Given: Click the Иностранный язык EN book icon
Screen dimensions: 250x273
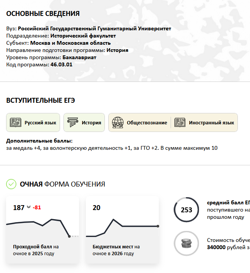Looking at the screenshot, I should click(x=180, y=122).
